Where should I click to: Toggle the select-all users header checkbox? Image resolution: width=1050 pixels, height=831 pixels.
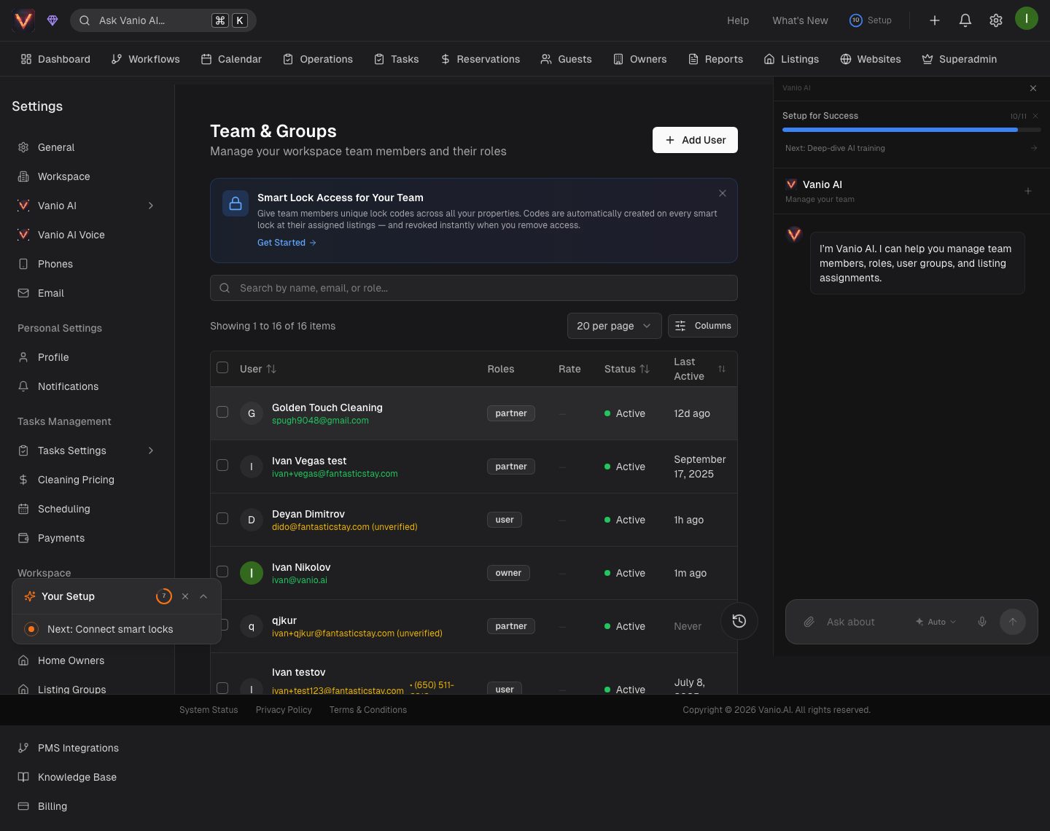(x=222, y=367)
